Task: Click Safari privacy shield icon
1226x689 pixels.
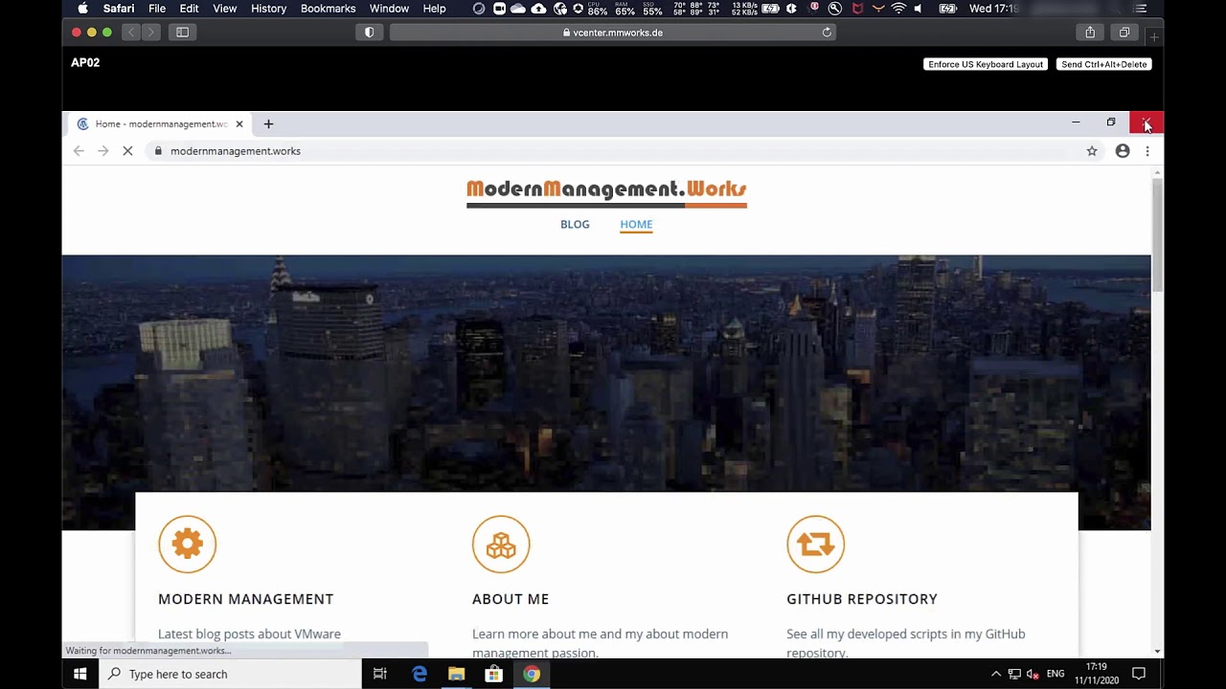Action: tap(370, 33)
